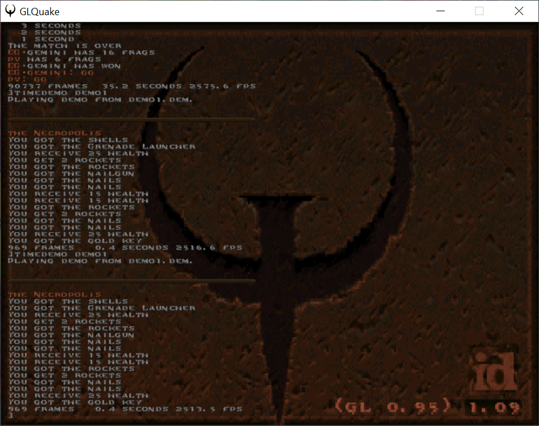Minimize the GLQuake window

point(440,11)
